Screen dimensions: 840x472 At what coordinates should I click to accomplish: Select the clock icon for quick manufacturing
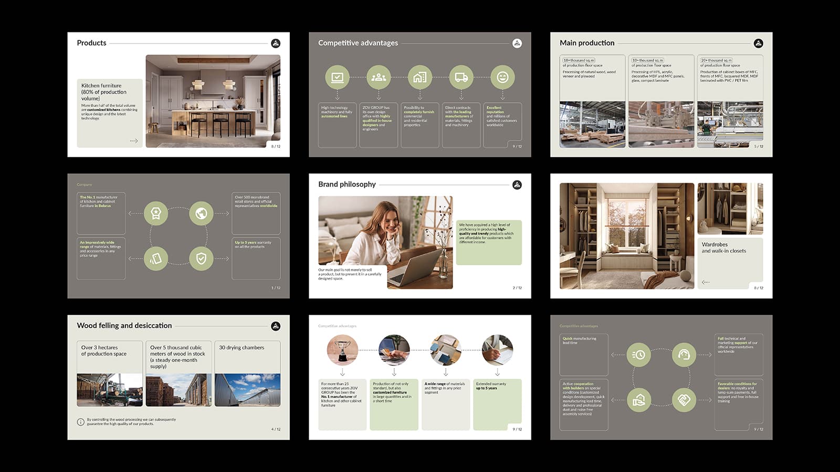[638, 355]
